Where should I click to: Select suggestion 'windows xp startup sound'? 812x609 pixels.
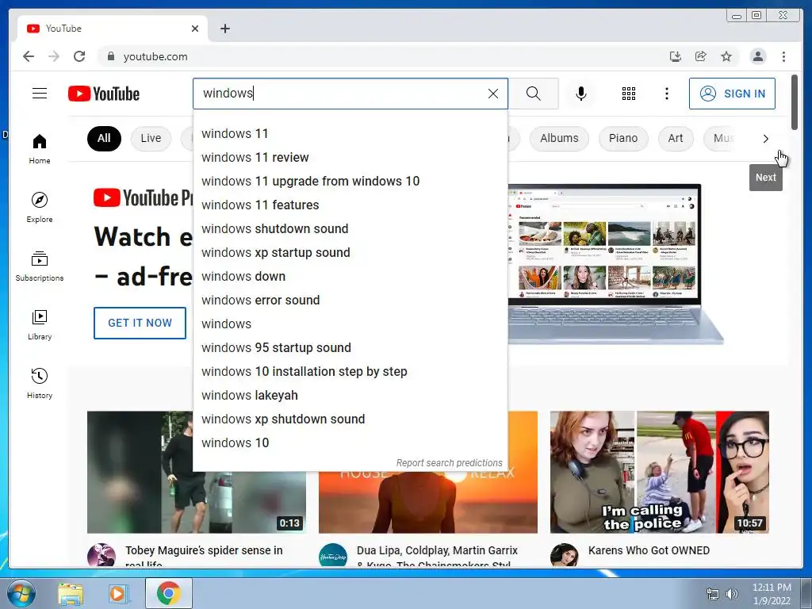click(350, 253)
